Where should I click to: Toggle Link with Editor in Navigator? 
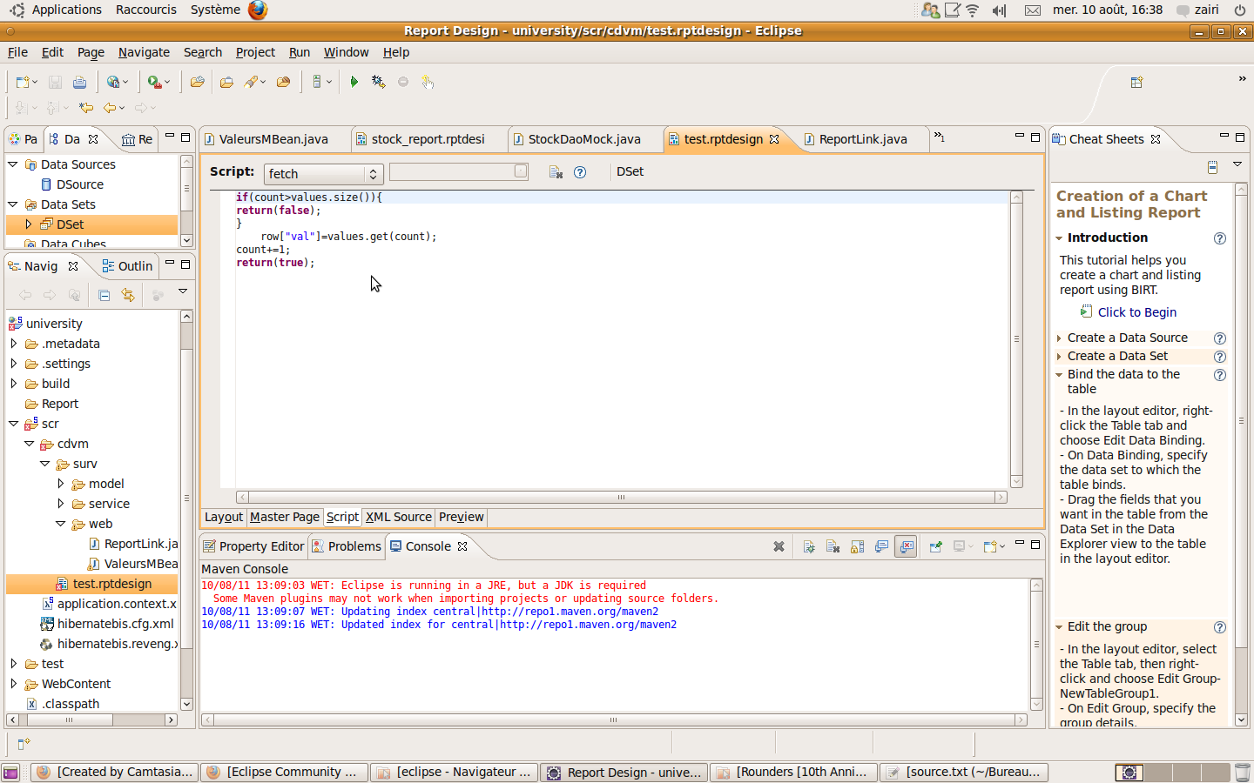[x=128, y=295]
